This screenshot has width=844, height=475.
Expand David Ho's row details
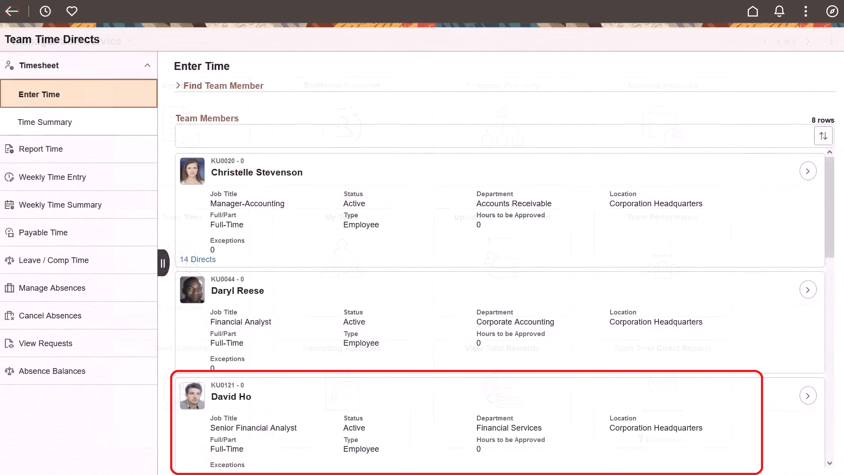[808, 395]
